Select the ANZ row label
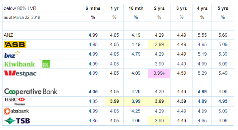 click(8, 35)
